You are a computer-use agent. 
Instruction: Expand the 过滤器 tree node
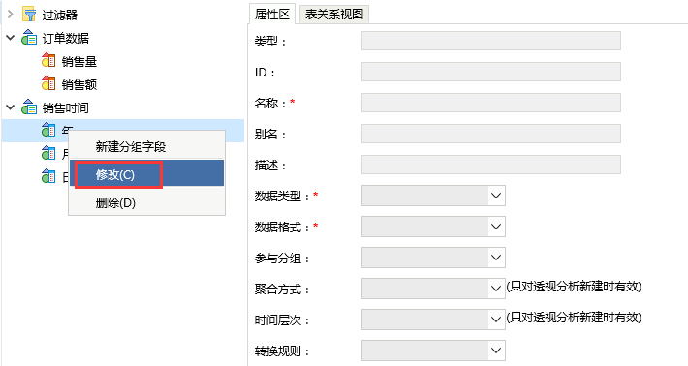(11, 15)
